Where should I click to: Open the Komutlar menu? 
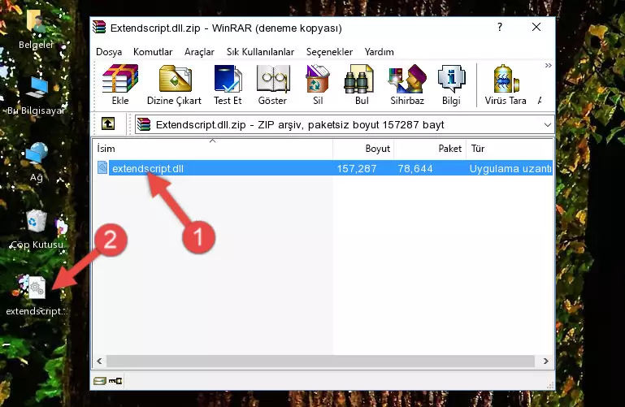click(x=153, y=52)
